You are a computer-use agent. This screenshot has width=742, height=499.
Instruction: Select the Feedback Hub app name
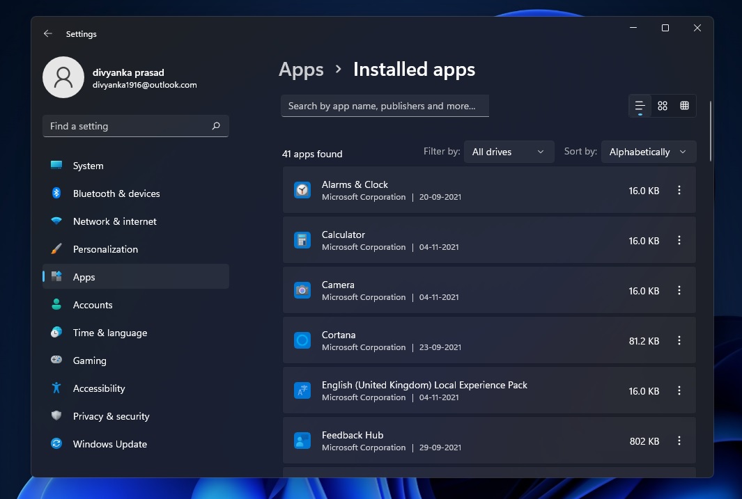point(353,435)
